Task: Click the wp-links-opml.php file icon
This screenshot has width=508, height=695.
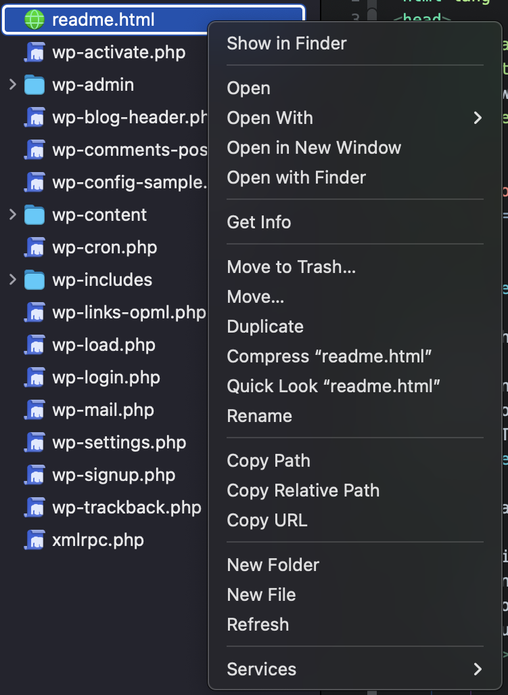Action: 34,312
